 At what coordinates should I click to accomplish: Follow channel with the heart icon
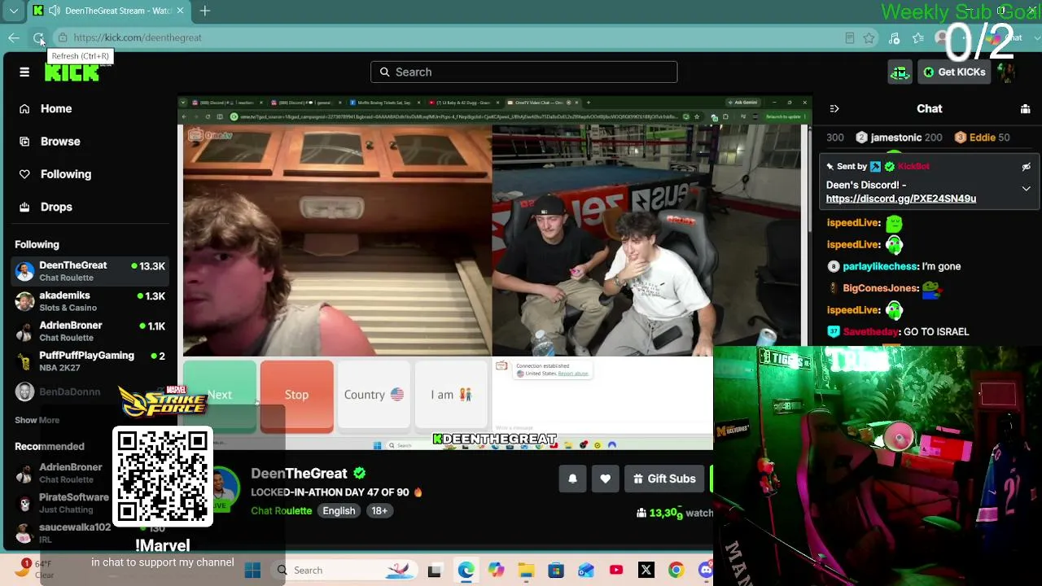point(605,479)
